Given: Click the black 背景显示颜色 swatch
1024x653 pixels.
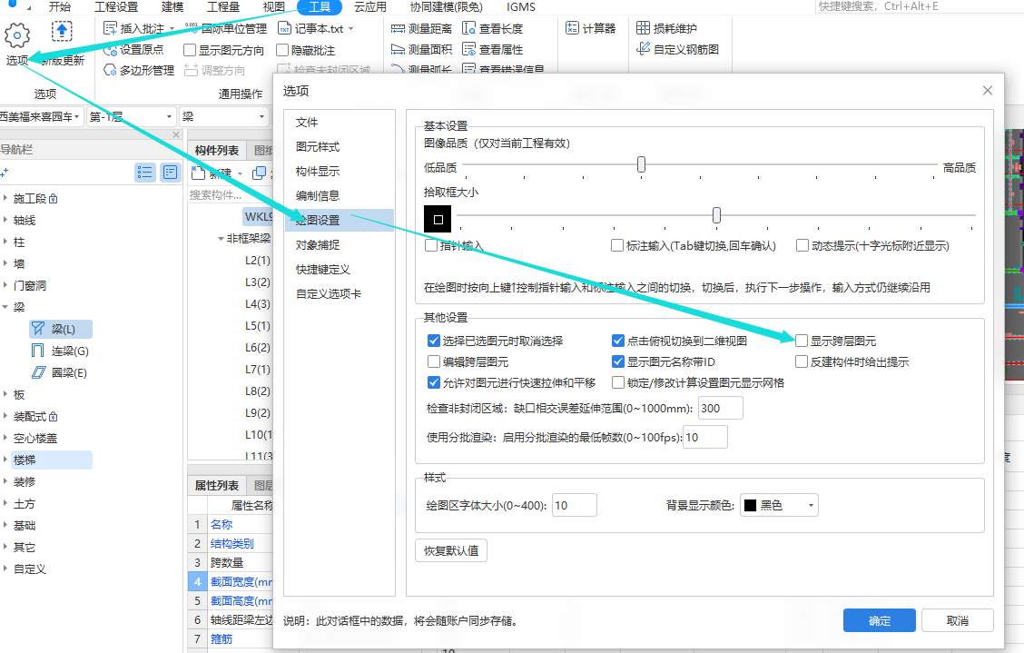Looking at the screenshot, I should 751,505.
